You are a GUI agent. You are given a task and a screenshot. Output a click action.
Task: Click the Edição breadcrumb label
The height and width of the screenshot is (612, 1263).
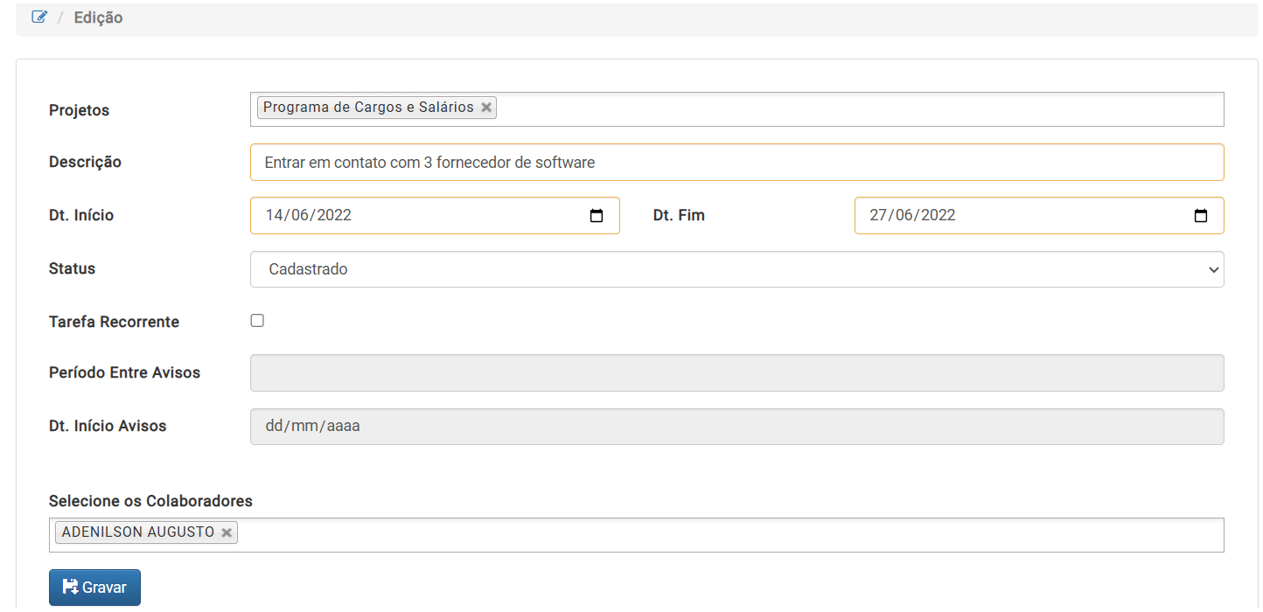(98, 17)
